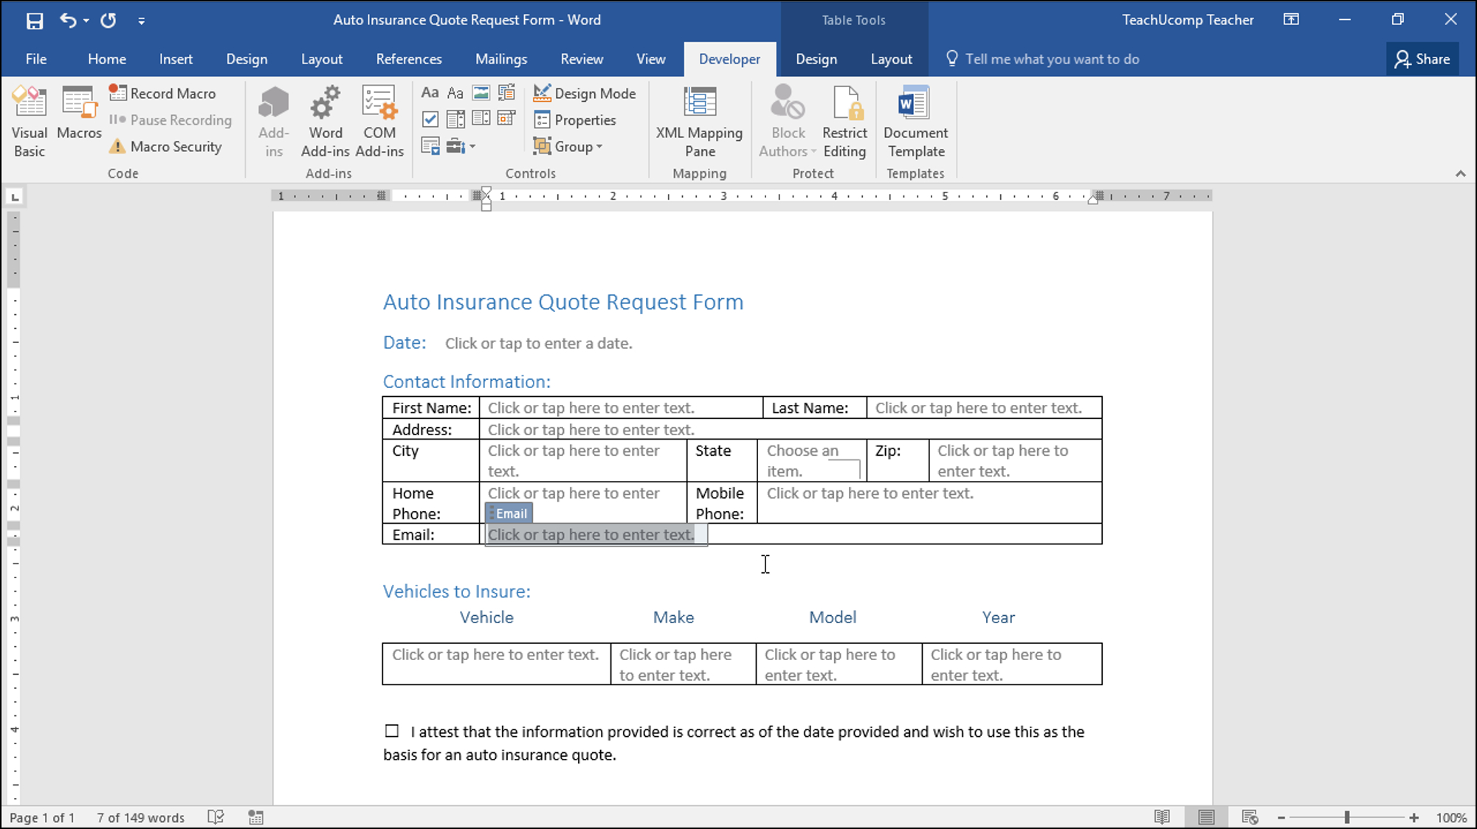This screenshot has height=829, width=1477.
Task: Click the Date entry field
Action: pos(539,342)
